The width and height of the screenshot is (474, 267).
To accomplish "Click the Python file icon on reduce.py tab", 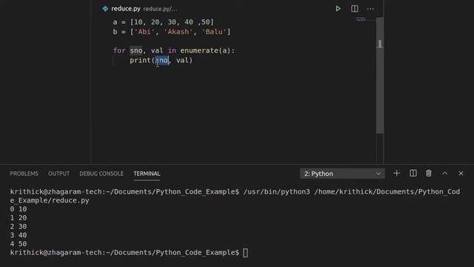I will click(x=105, y=9).
